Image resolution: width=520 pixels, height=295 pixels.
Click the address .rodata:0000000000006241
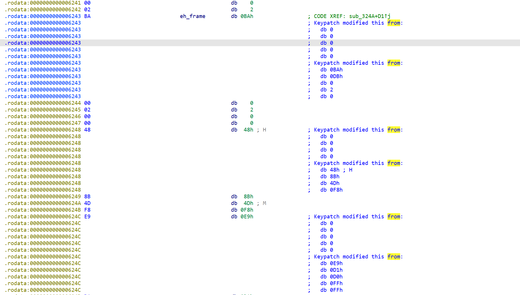coord(43,3)
